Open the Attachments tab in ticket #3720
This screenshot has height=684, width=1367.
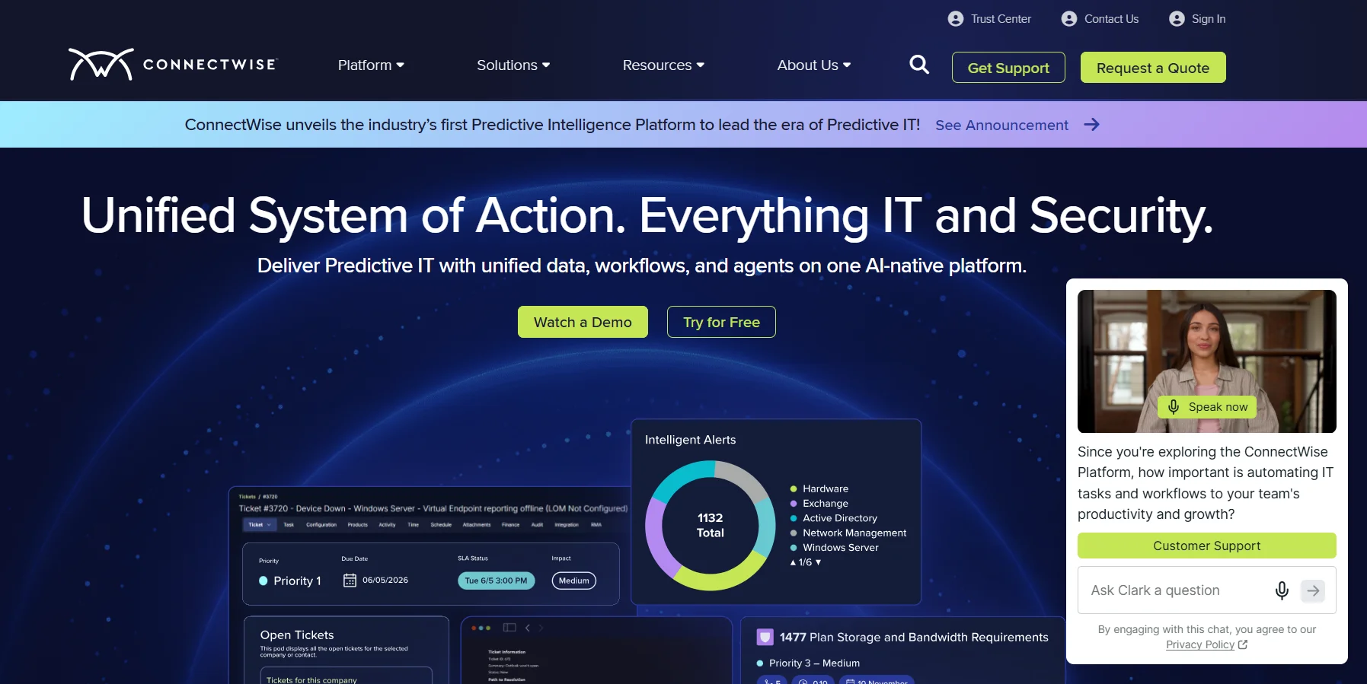[477, 525]
